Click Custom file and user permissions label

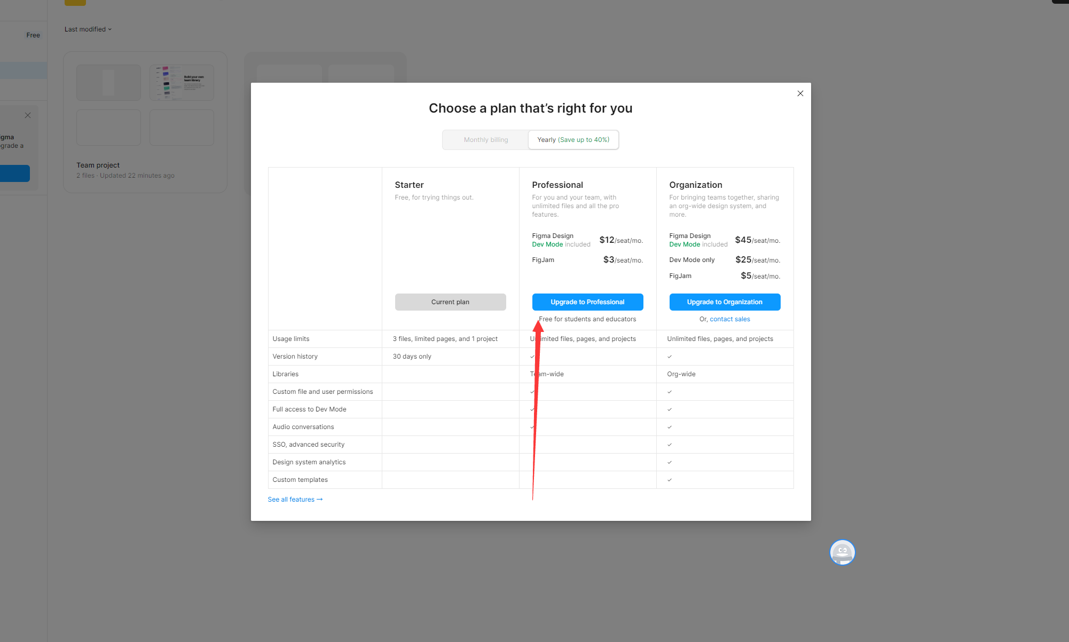point(323,392)
